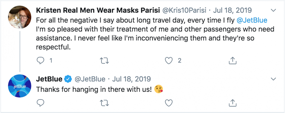Open JetBlue reply's Jul 18, 2019 timestamp
Viewport: 285px width, 113px height.
[131, 79]
